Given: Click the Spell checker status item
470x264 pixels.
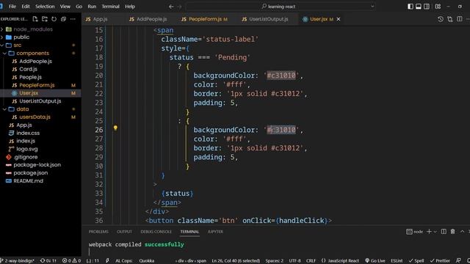Looking at the screenshot, I should click(x=416, y=261).
